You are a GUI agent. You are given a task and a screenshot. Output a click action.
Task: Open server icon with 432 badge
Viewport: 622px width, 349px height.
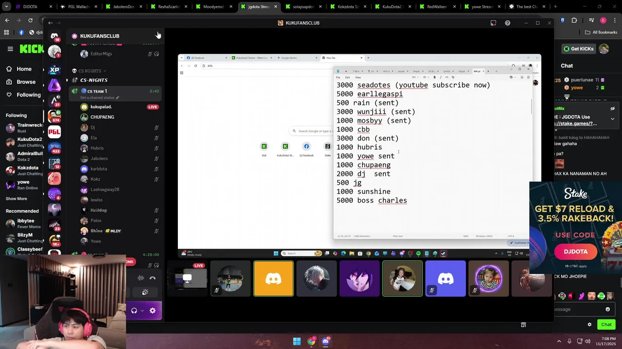tap(54, 147)
